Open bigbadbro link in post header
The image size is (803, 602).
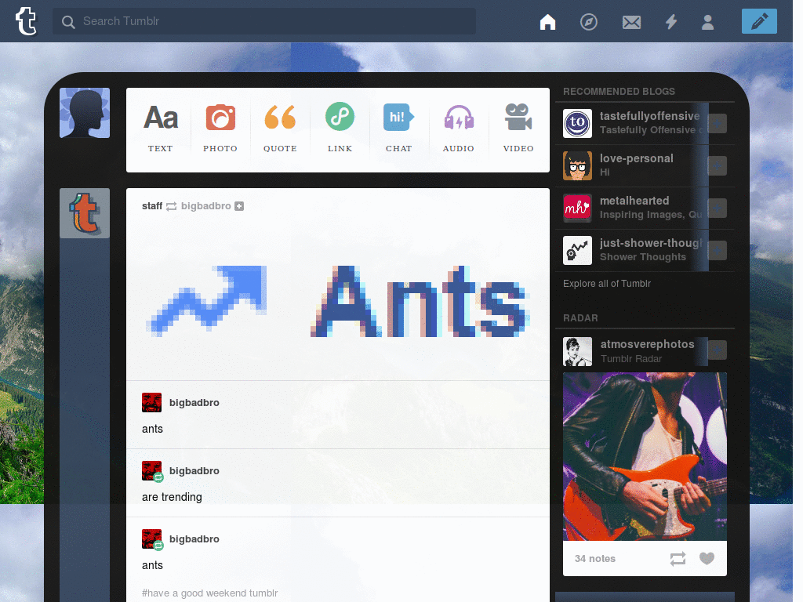point(206,206)
